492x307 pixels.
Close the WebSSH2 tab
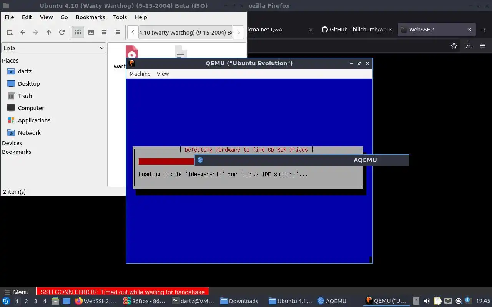469,30
